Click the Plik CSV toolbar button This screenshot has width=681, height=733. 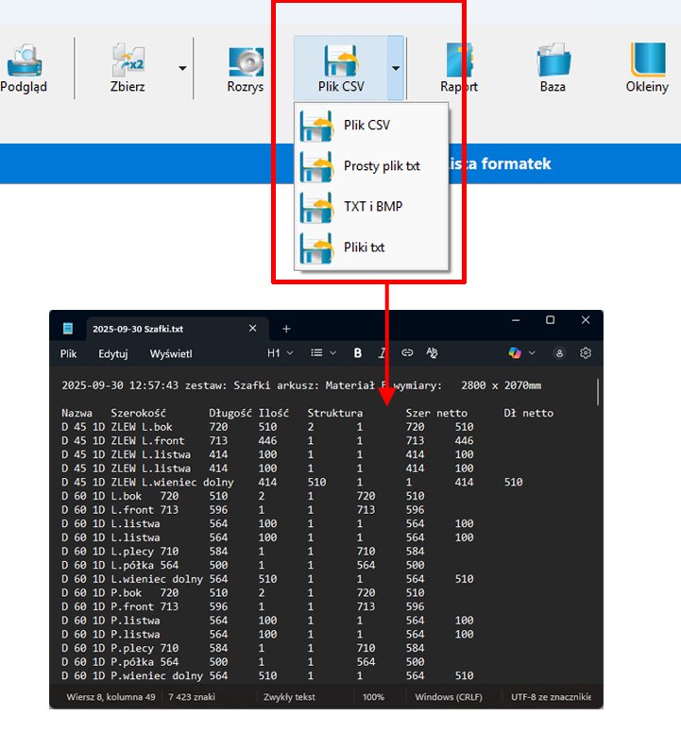click(x=340, y=66)
